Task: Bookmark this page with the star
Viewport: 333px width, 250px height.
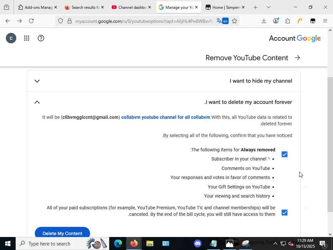Action: (234, 21)
